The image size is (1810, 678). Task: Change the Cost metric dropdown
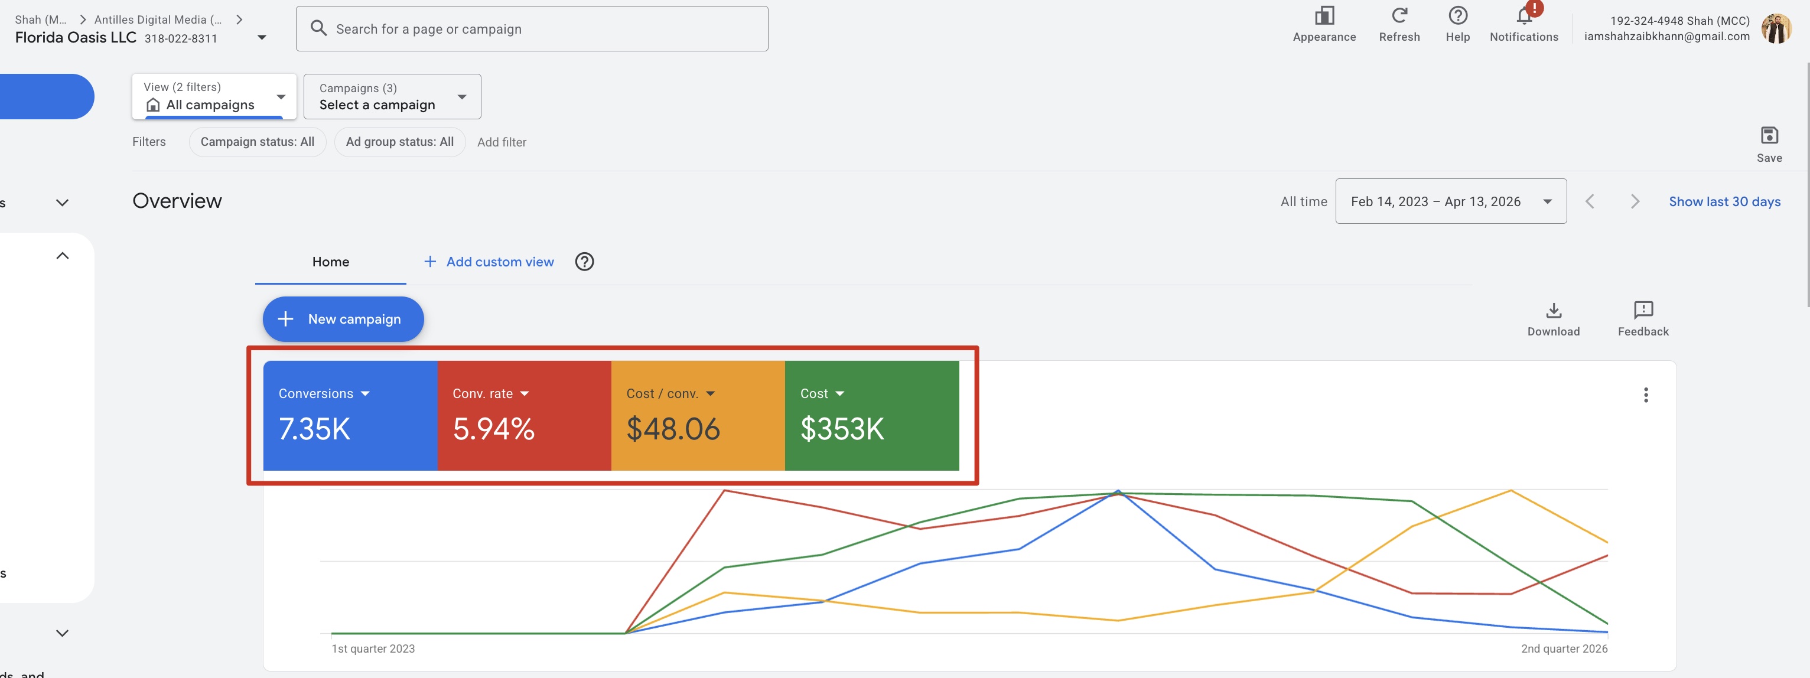[x=822, y=394]
